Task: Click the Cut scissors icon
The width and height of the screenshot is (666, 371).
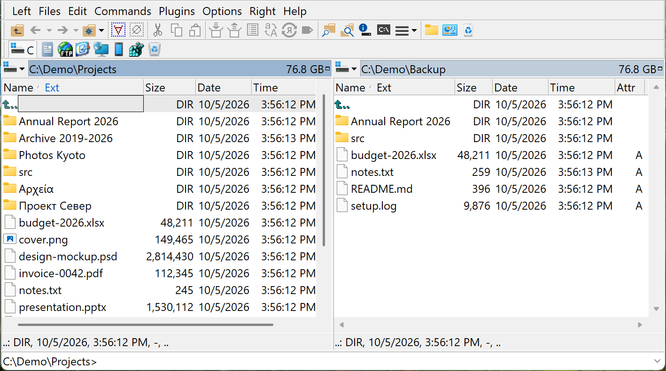Action: pyautogui.click(x=158, y=30)
